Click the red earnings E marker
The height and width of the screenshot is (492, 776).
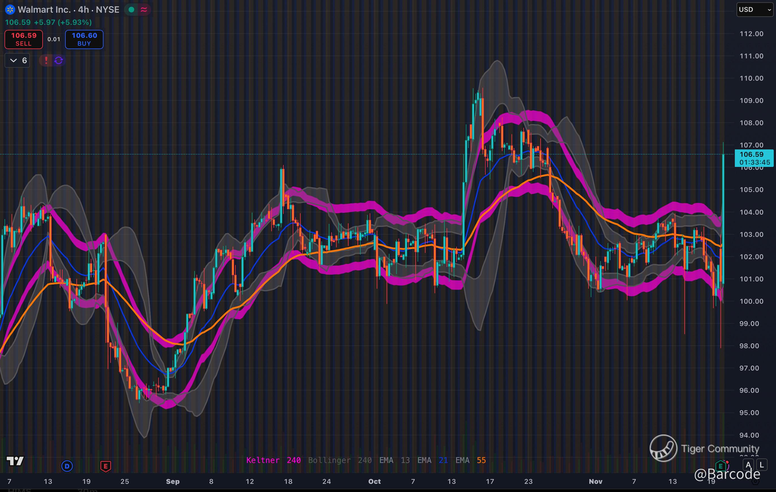(x=106, y=466)
